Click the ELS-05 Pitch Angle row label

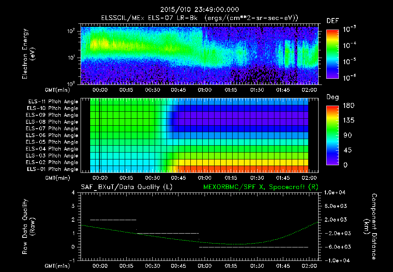[52, 142]
